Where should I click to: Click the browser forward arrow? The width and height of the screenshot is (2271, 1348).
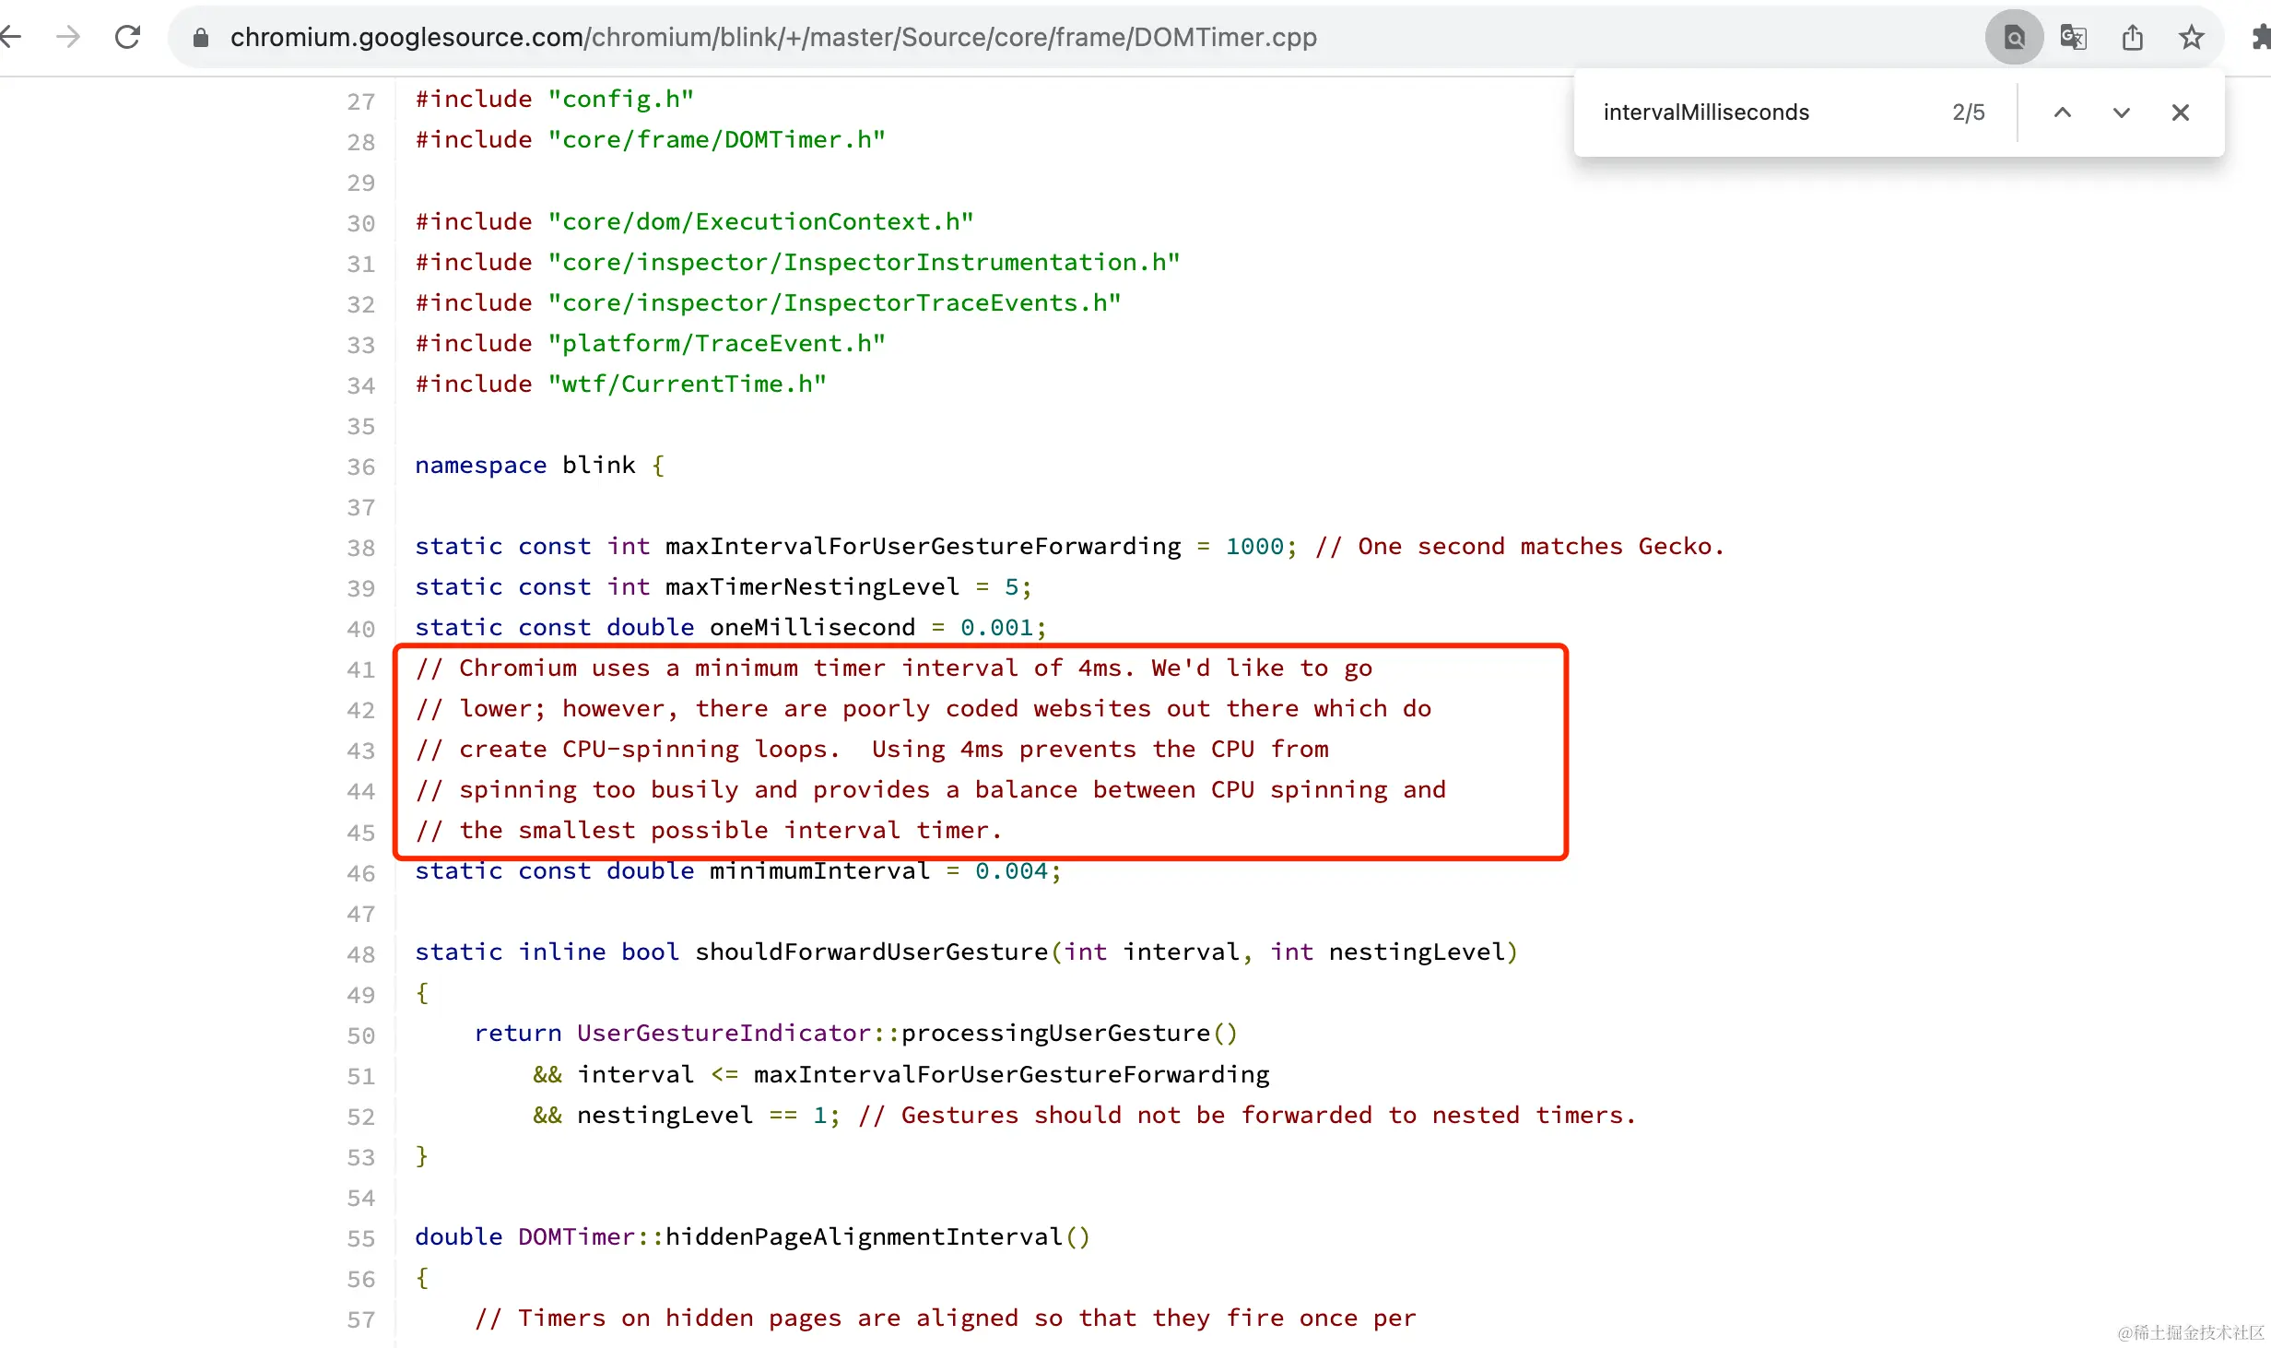[68, 37]
